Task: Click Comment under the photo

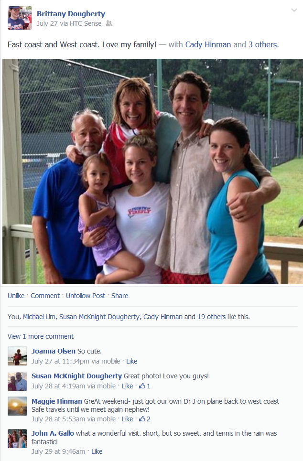Action: (45, 296)
